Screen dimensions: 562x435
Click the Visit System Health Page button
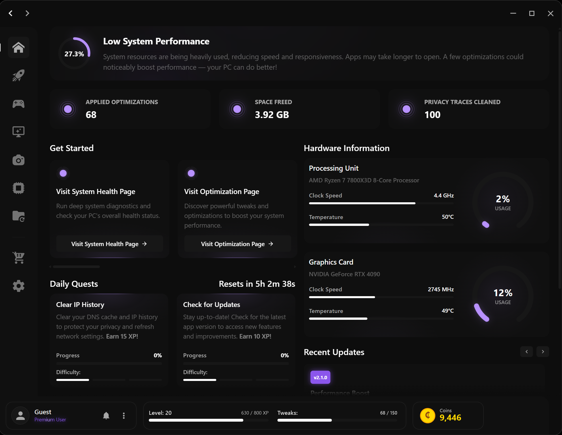pos(109,244)
